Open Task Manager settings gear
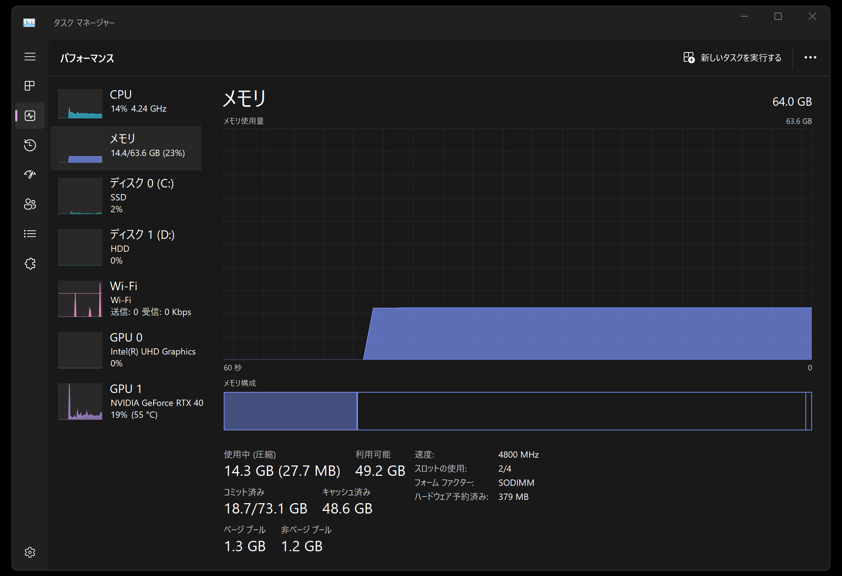Viewport: 842px width, 576px height. 30,552
